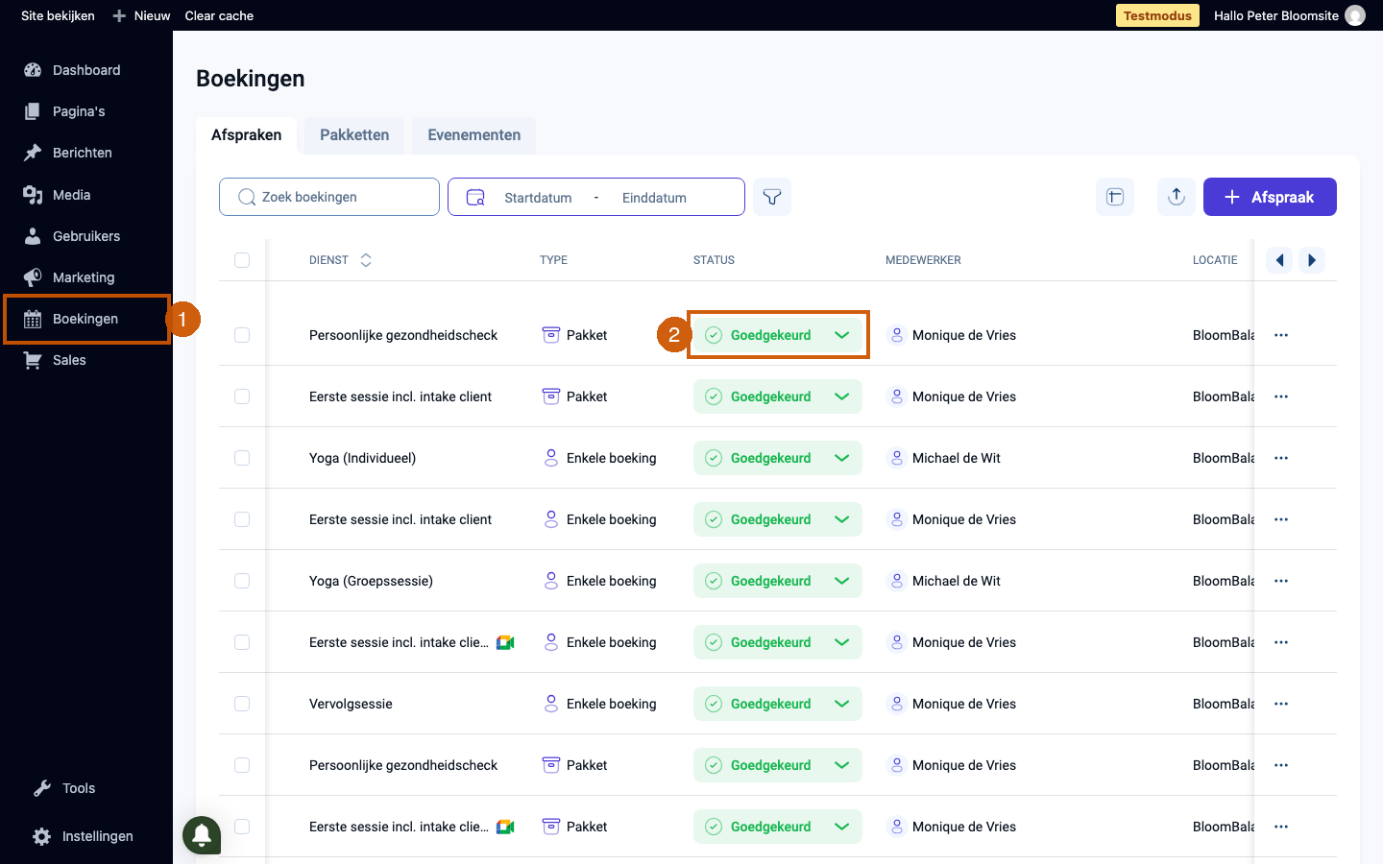
Task: Click the notification bell icon
Action: coord(202,834)
